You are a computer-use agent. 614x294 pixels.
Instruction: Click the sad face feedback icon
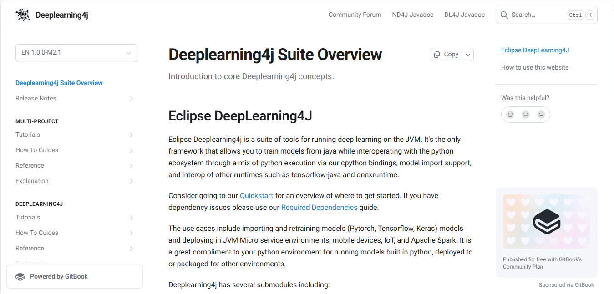coord(541,115)
